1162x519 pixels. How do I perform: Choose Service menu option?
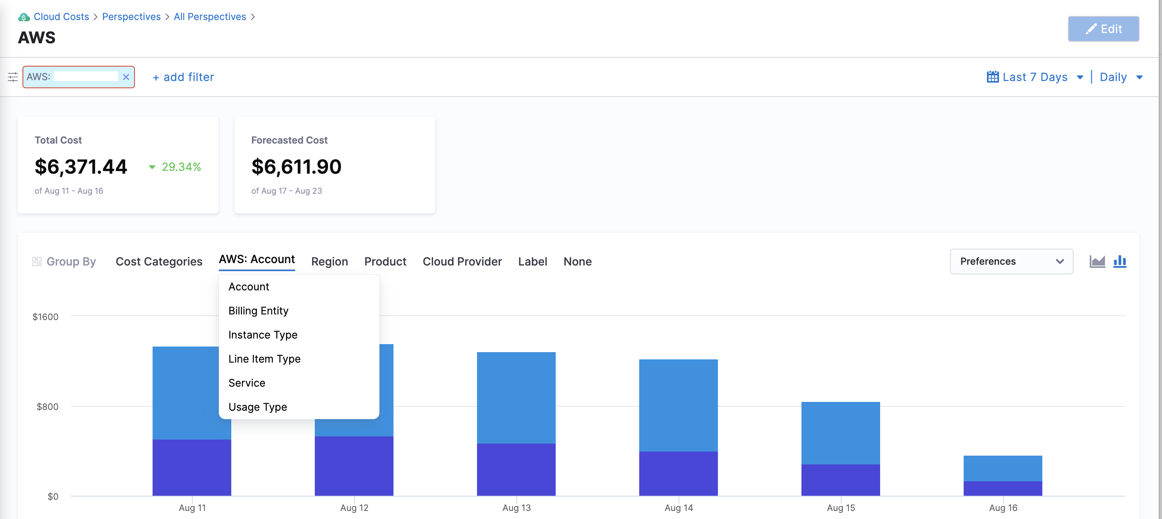tap(299, 383)
